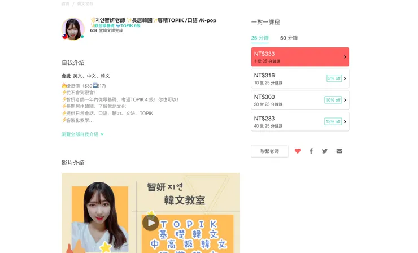Click the 首頁 breadcrumb link
418x253 pixels.
pyautogui.click(x=66, y=4)
